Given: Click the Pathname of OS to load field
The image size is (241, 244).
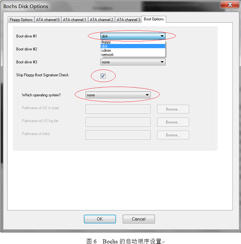Looking at the screenshot, I should click(x=118, y=109).
